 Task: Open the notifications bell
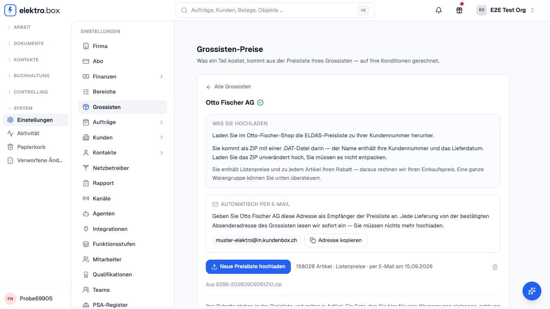click(x=439, y=10)
